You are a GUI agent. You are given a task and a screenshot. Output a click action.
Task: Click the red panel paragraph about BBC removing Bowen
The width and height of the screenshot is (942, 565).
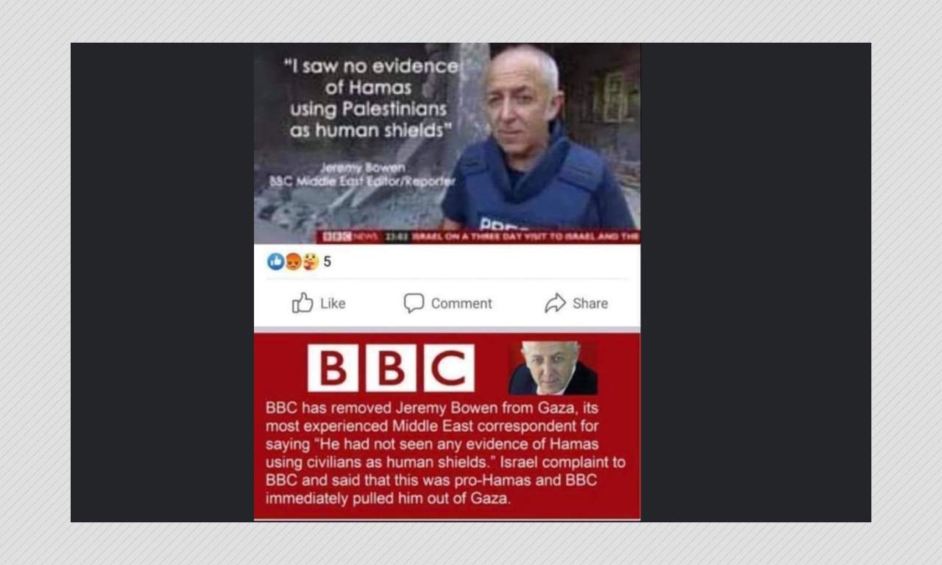[x=445, y=453]
